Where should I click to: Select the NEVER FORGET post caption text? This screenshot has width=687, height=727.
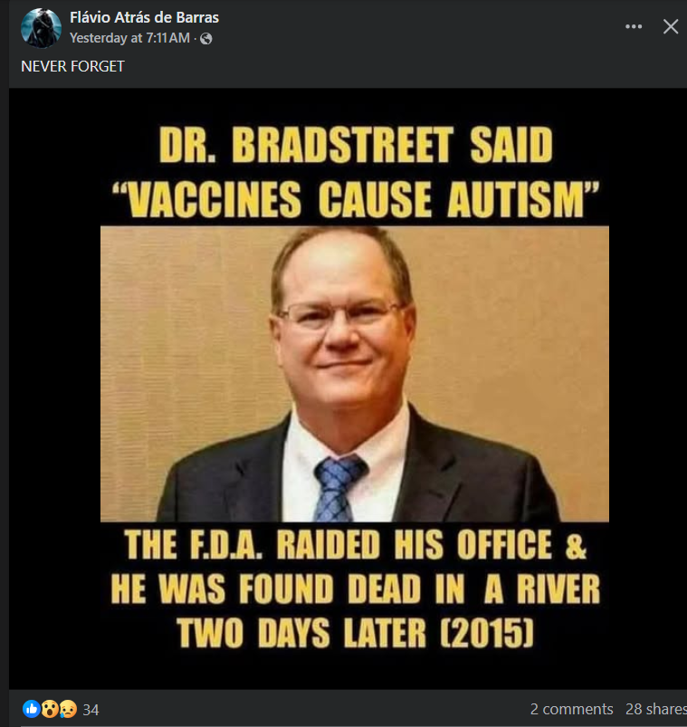coord(72,66)
